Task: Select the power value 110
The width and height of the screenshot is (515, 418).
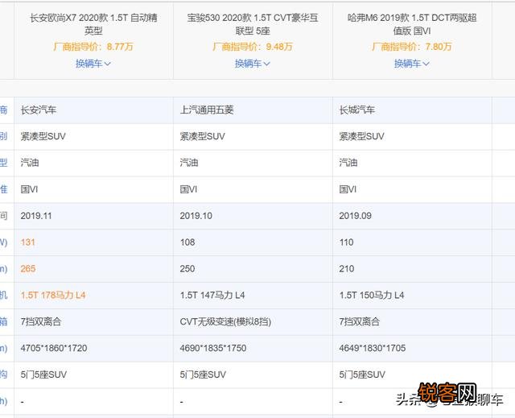Action: click(346, 242)
